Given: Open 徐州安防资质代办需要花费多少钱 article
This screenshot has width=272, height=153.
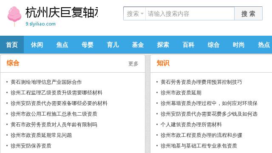Looking at the screenshot, I should (x=209, y=114).
